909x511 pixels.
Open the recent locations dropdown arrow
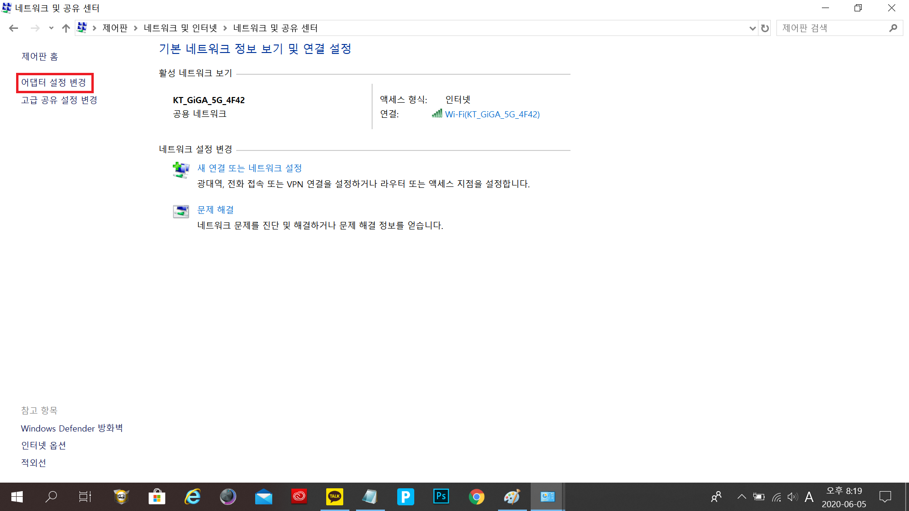pos(51,28)
